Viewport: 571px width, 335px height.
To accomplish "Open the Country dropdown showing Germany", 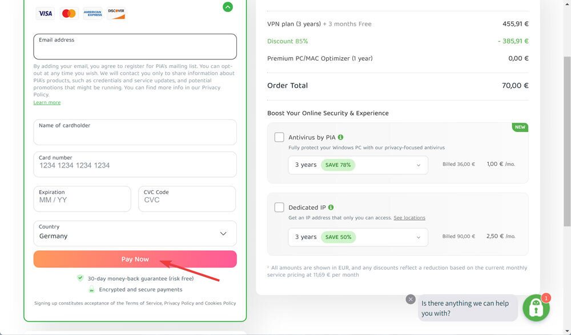I will click(135, 233).
